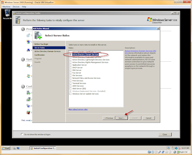Check the Fax Server role

coord(70,73)
